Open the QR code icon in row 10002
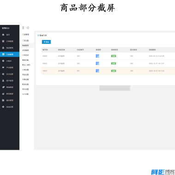 (x=97, y=64)
